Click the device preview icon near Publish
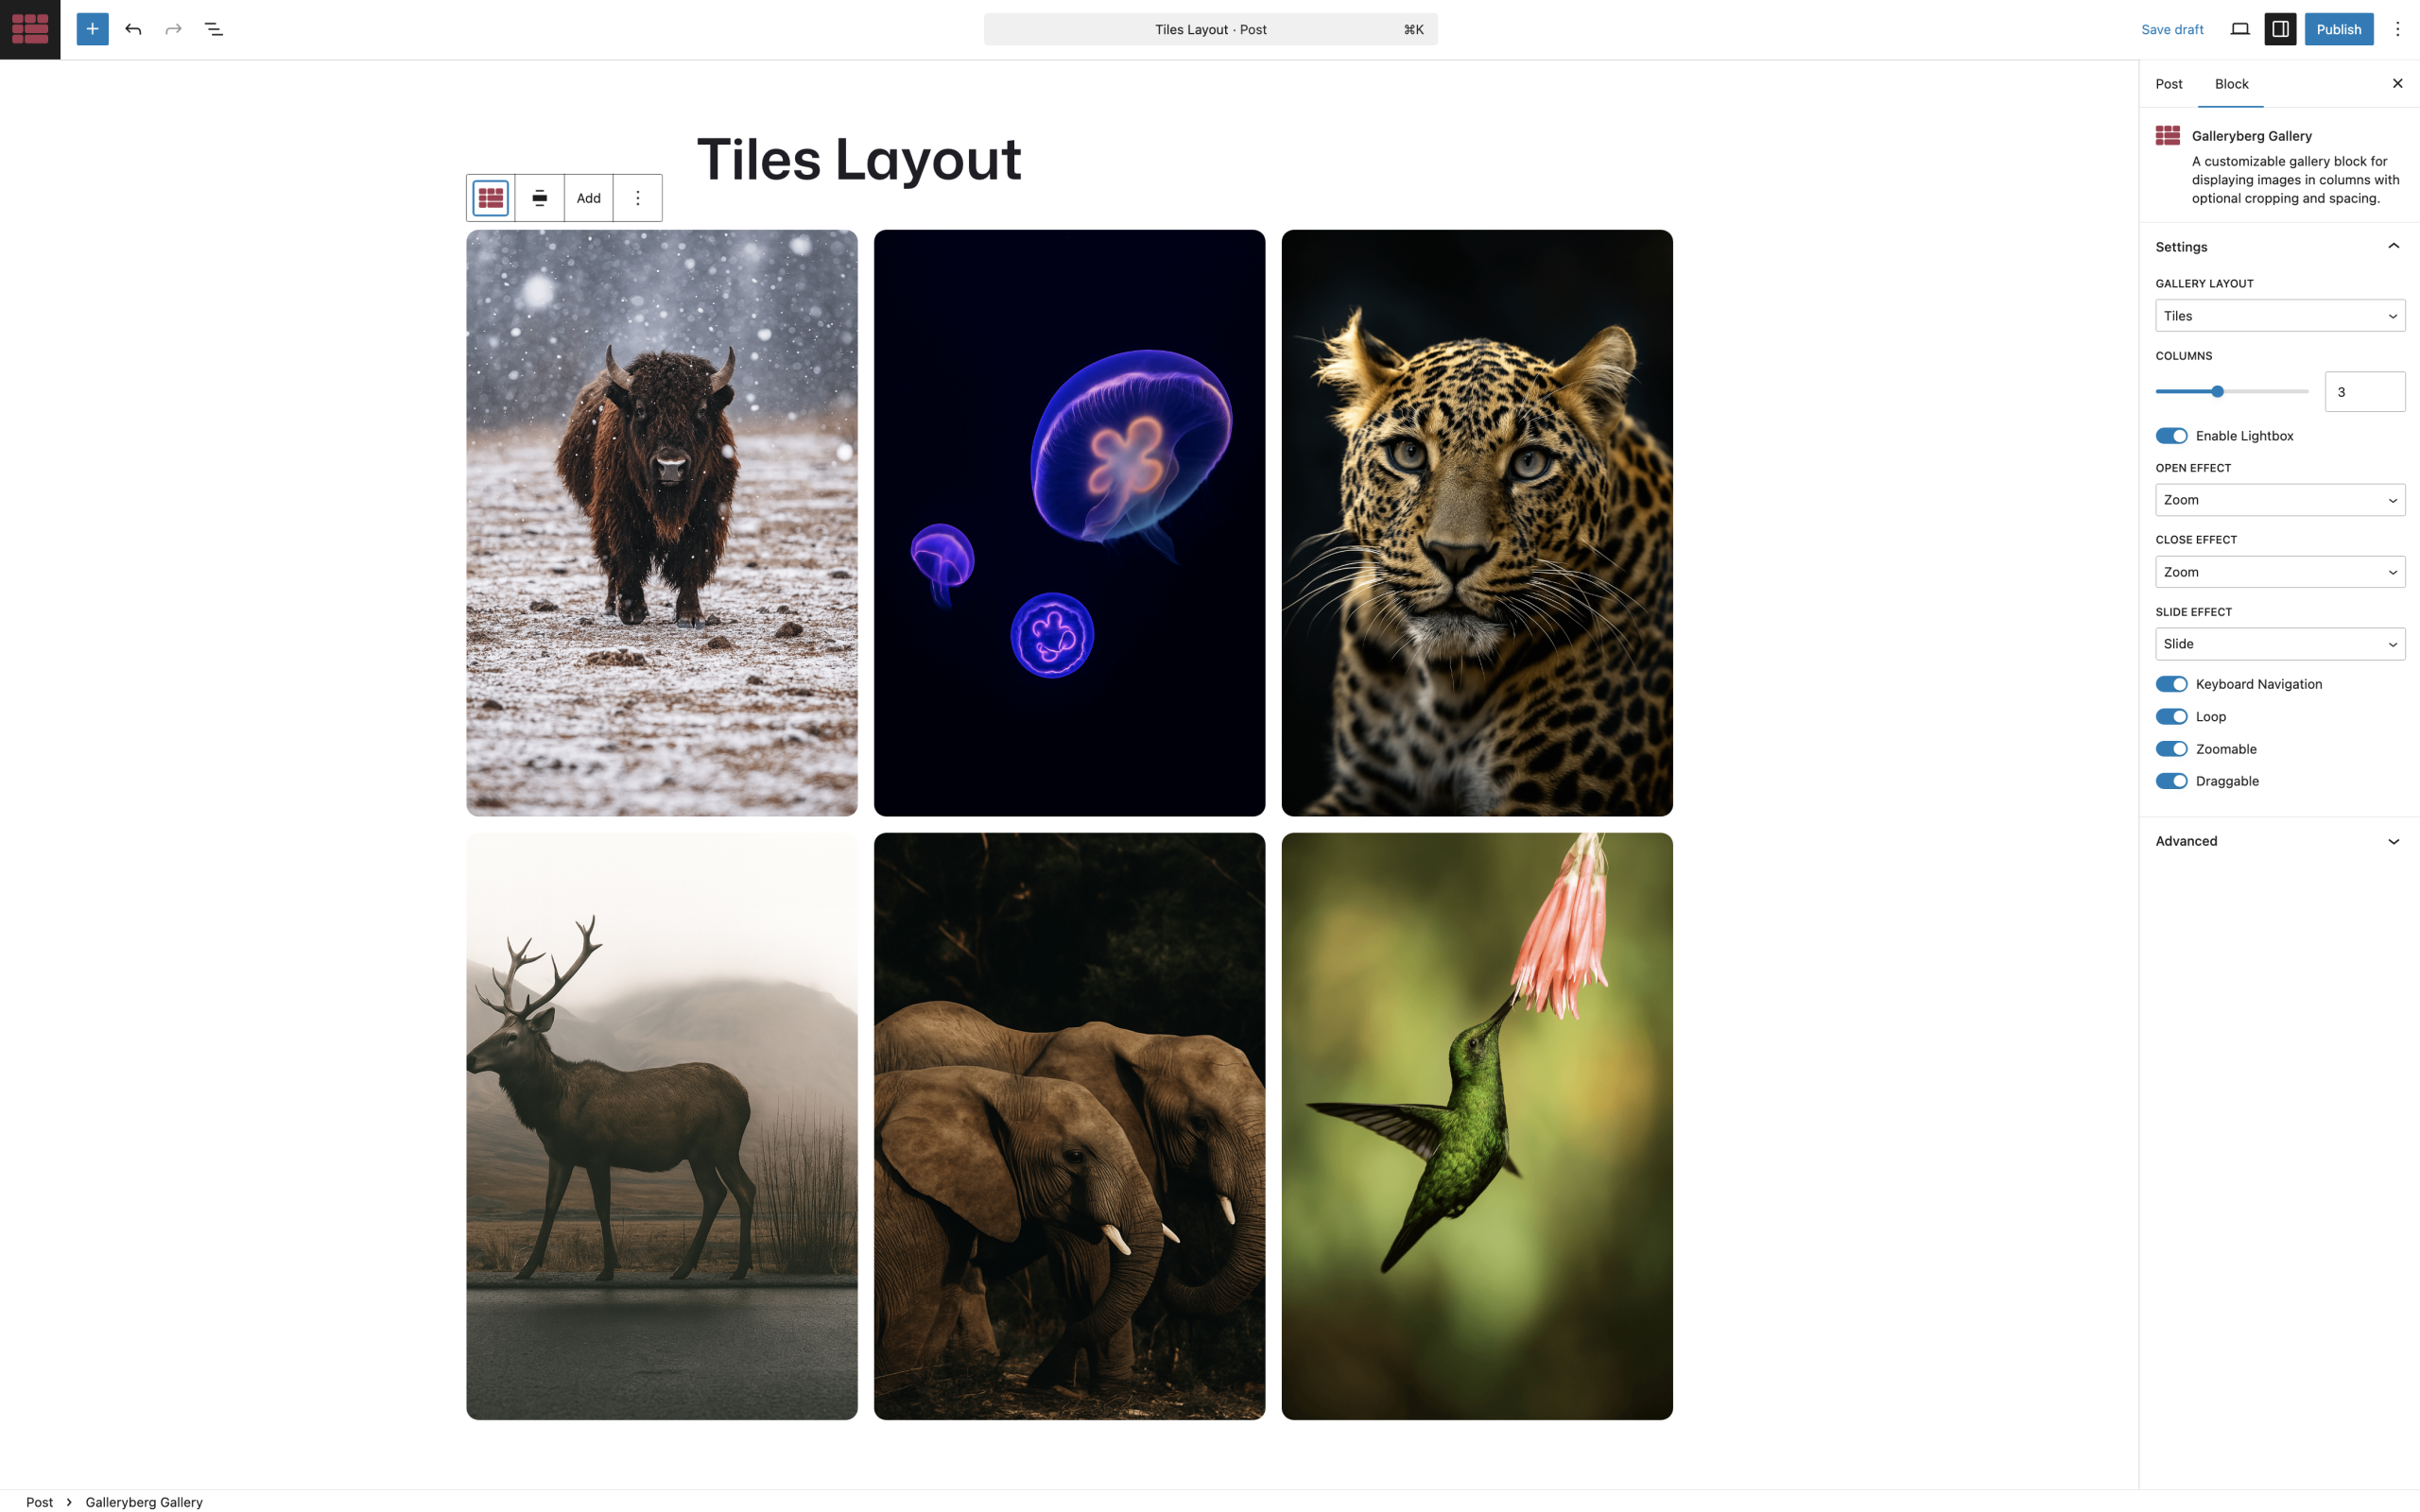Screen dimensions: 2420x1512 2239,29
